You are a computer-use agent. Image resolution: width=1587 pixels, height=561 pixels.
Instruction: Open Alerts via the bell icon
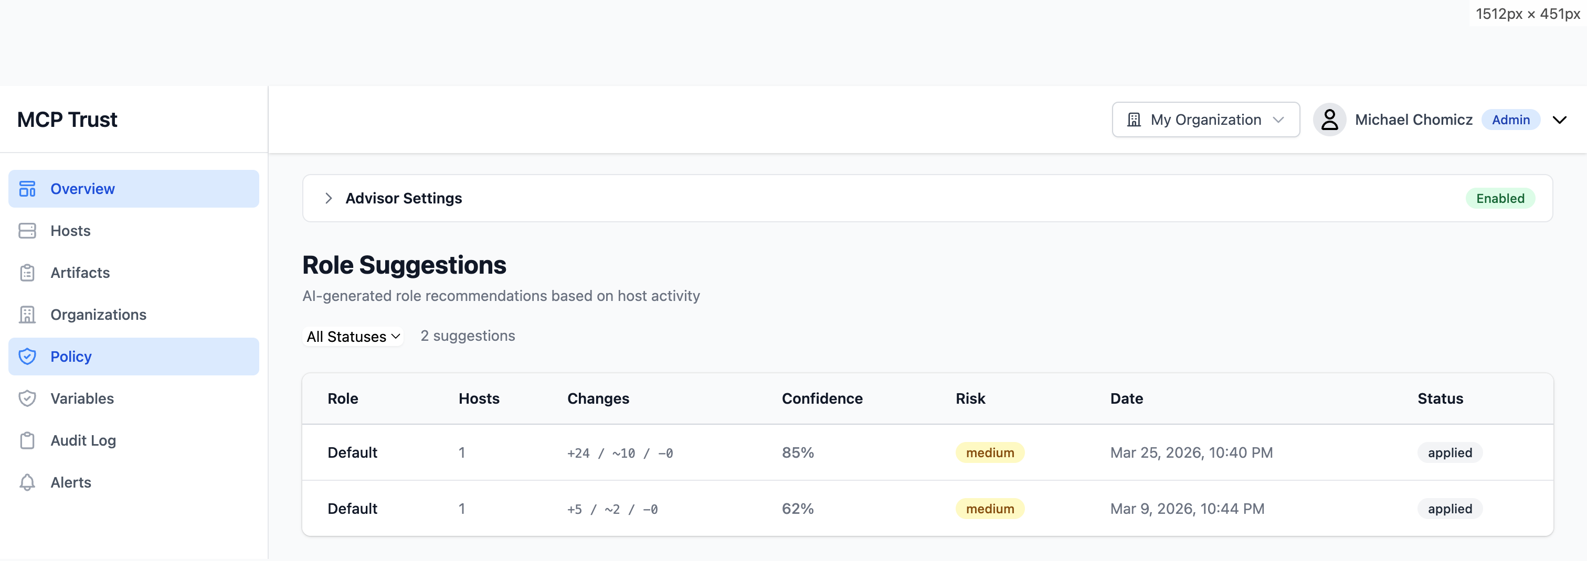(27, 482)
